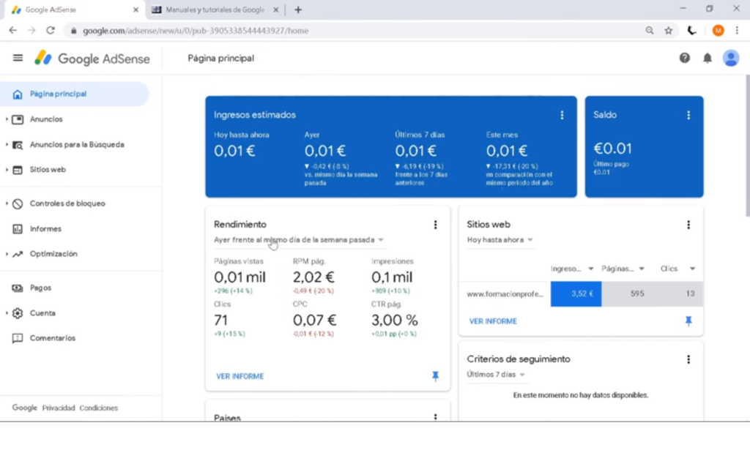Pin the Rendimiento card
The height and width of the screenshot is (464, 750).
[435, 376]
